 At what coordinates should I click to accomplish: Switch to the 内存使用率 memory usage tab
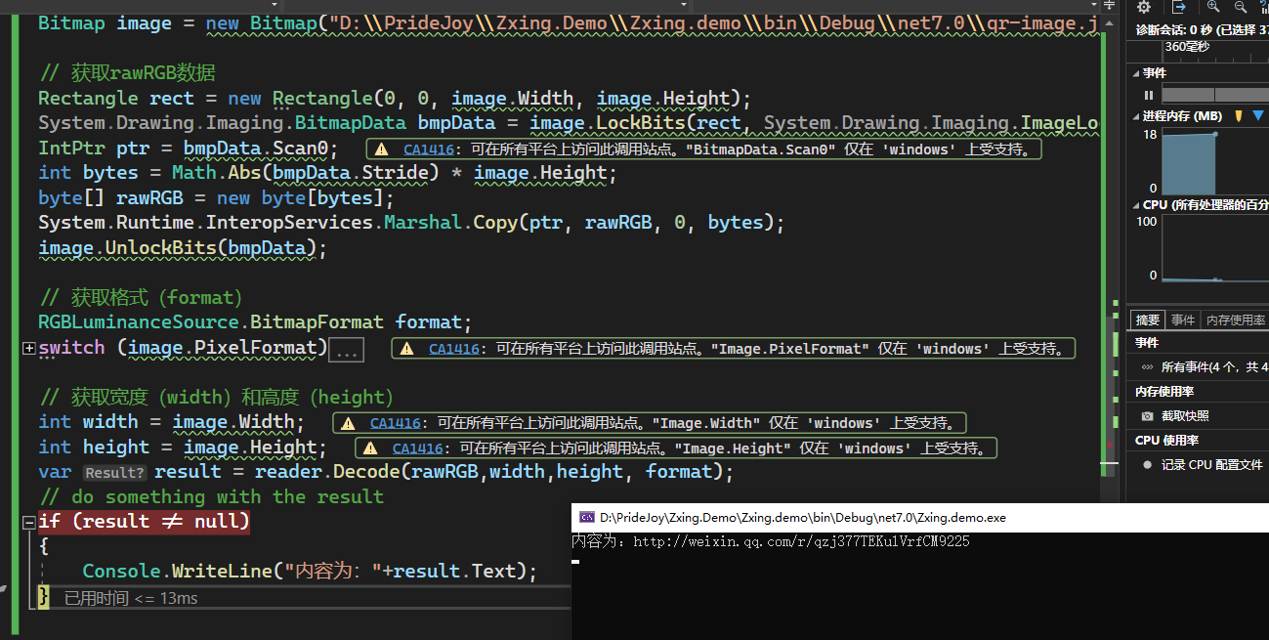pos(1235,320)
